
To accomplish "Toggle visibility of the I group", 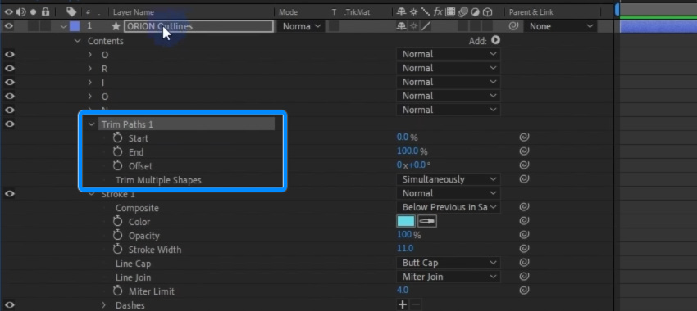I will click(9, 82).
